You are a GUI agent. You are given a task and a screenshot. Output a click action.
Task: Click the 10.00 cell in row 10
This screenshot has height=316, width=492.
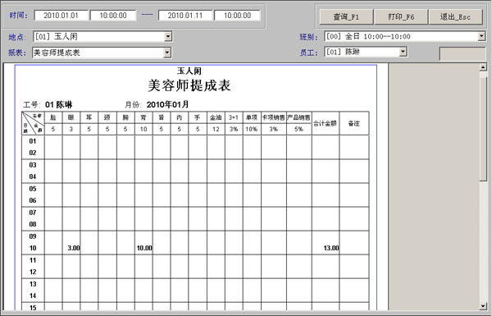144,248
